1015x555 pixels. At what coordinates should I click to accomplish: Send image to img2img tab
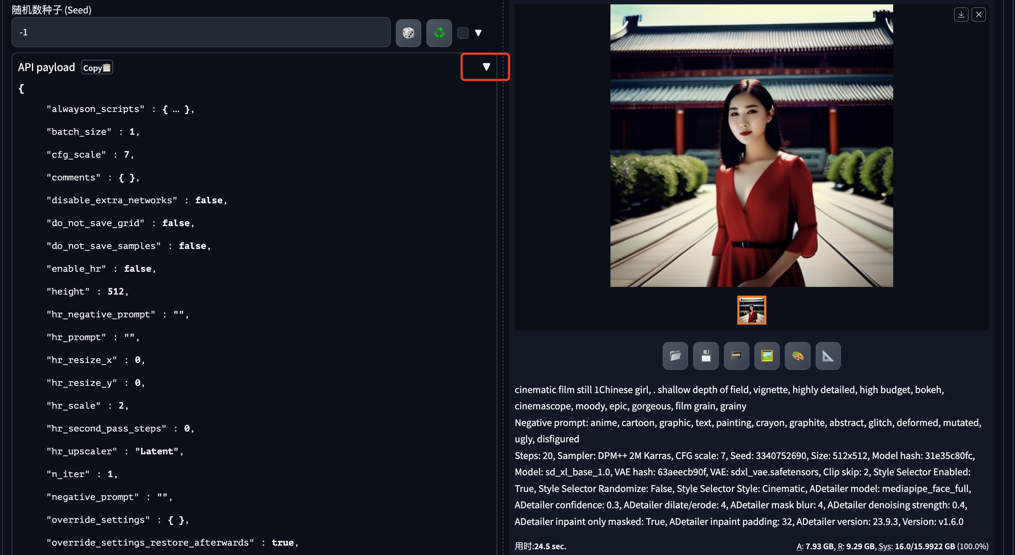767,356
